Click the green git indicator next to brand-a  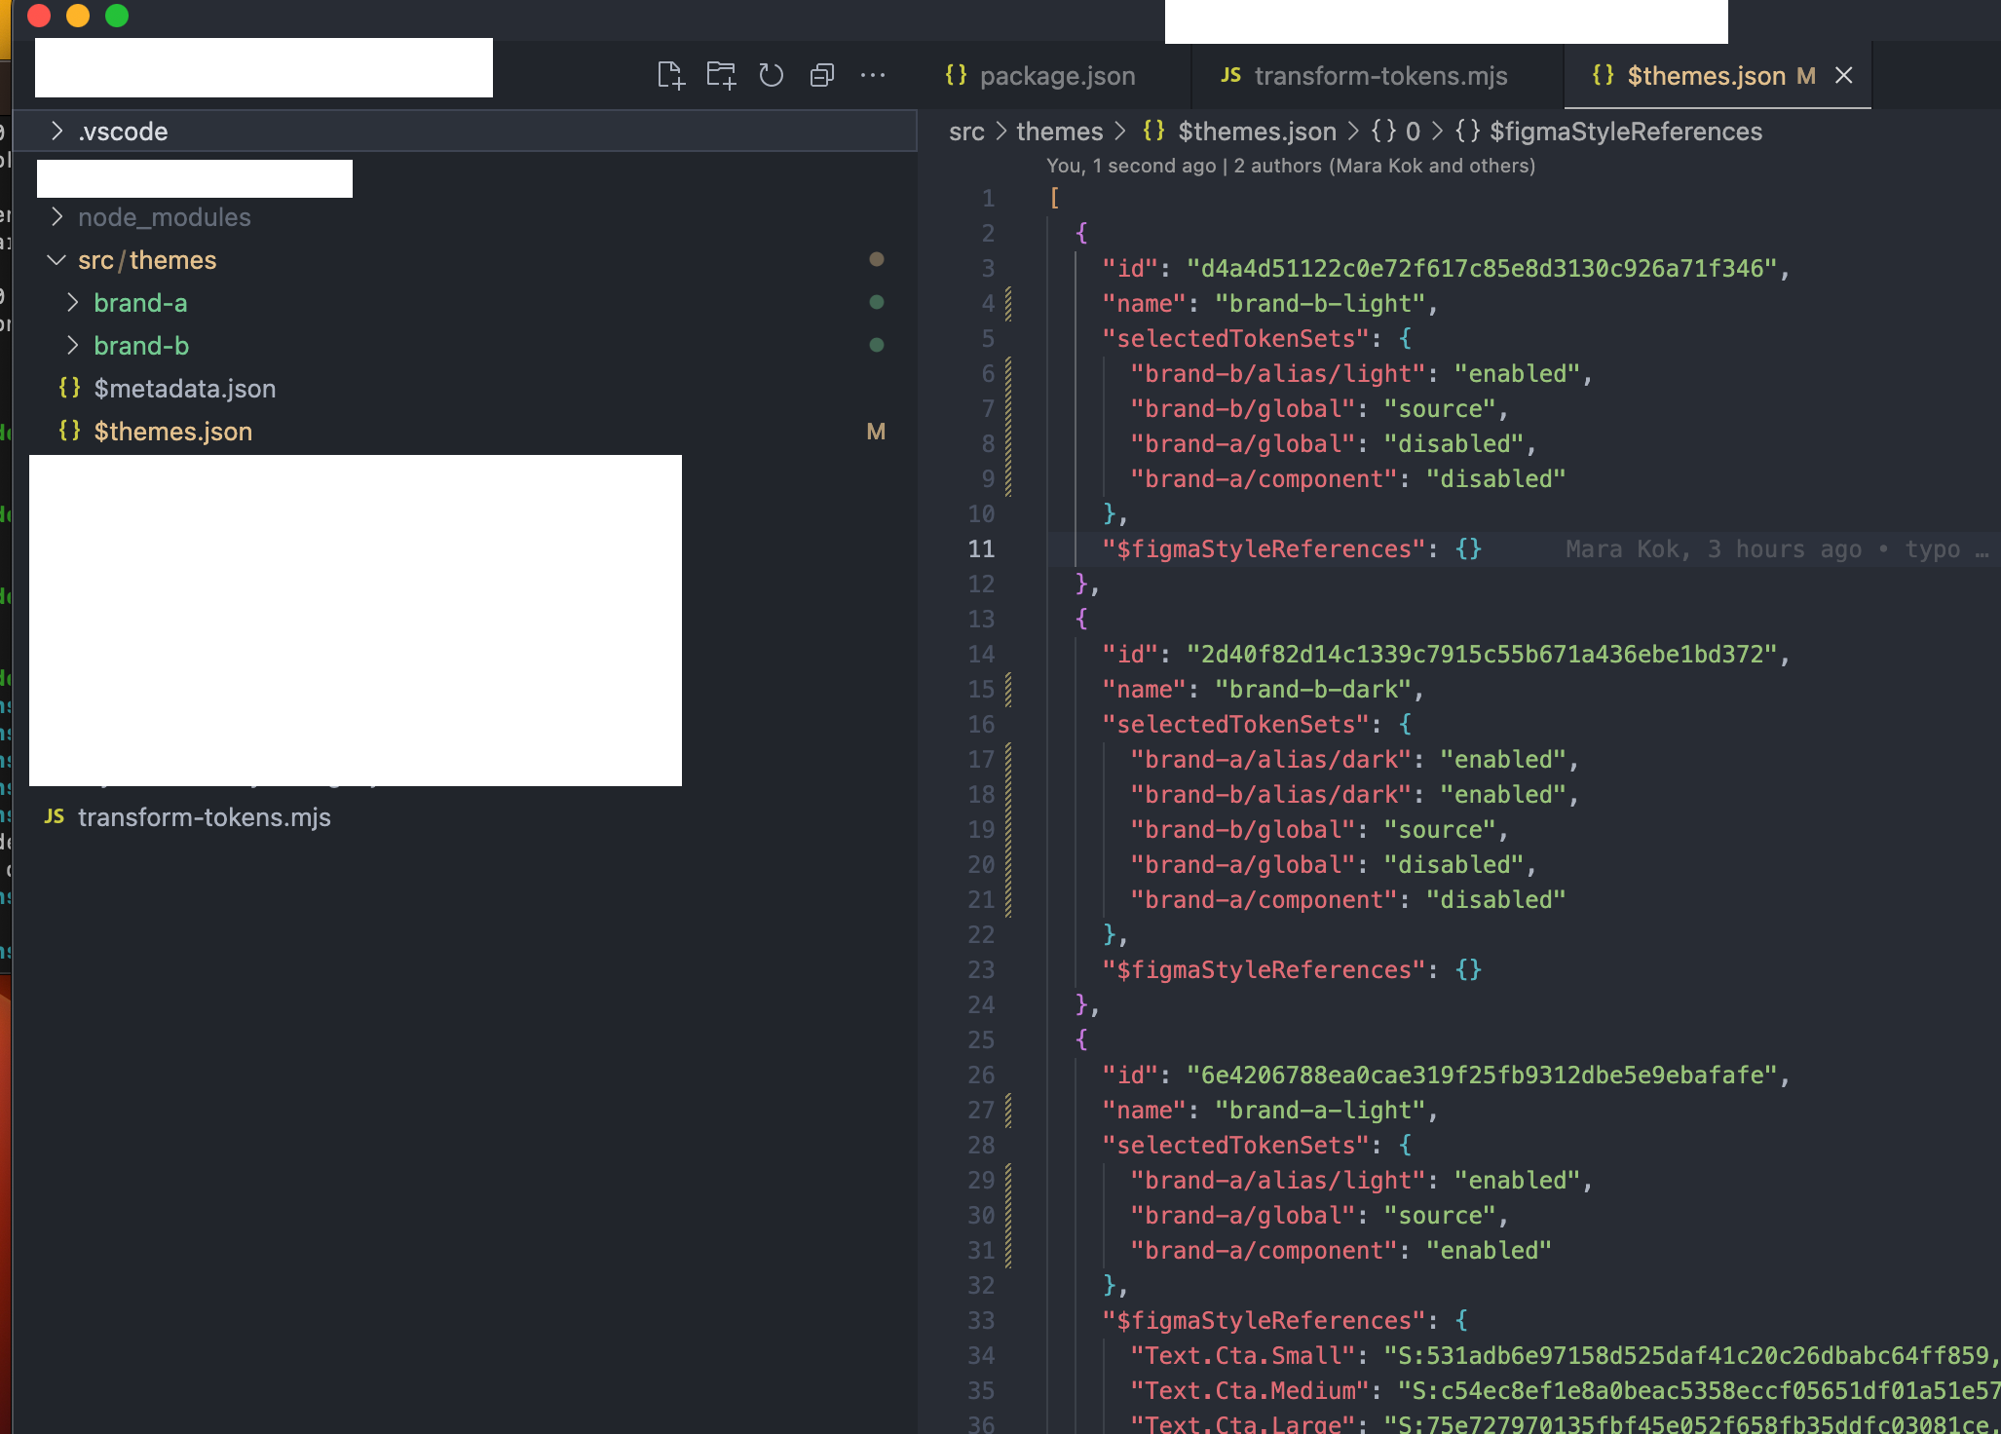tap(876, 303)
